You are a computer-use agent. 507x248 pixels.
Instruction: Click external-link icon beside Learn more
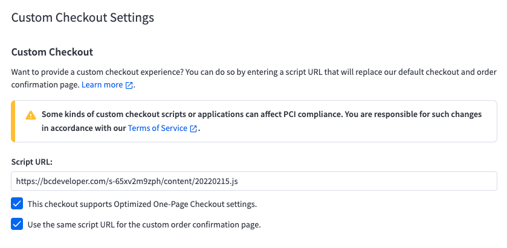(x=129, y=86)
